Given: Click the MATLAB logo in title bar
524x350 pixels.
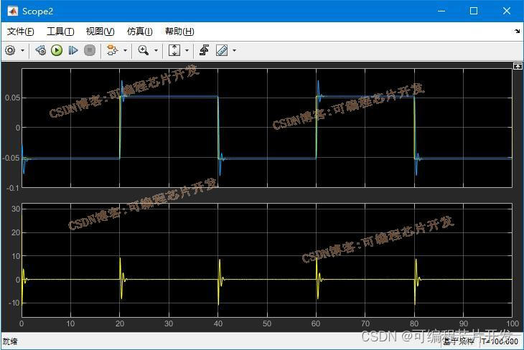Looking at the screenshot, I should point(12,11).
